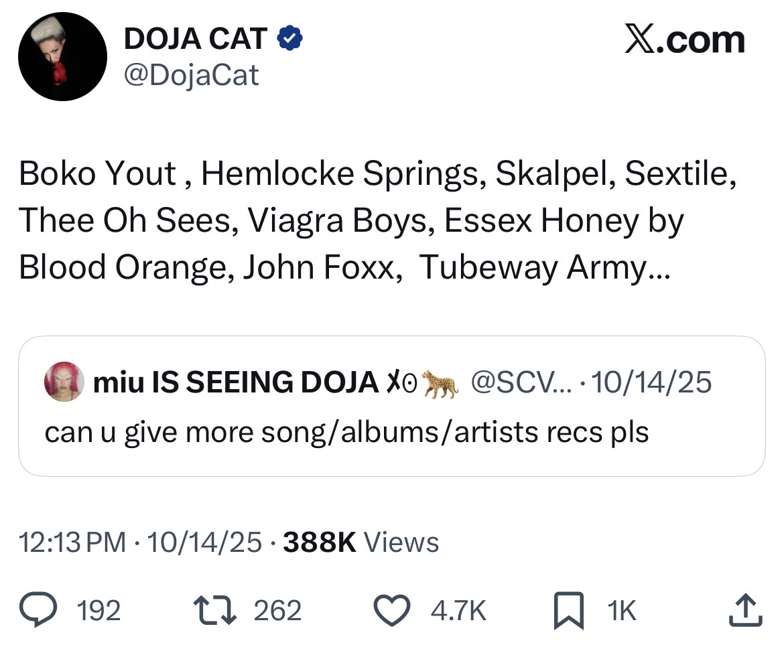Click the blue verified checkmark badge
Image resolution: width=784 pixels, height=653 pixels.
[290, 40]
